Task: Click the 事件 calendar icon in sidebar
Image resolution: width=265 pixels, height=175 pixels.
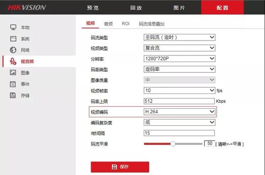Action: point(13,84)
